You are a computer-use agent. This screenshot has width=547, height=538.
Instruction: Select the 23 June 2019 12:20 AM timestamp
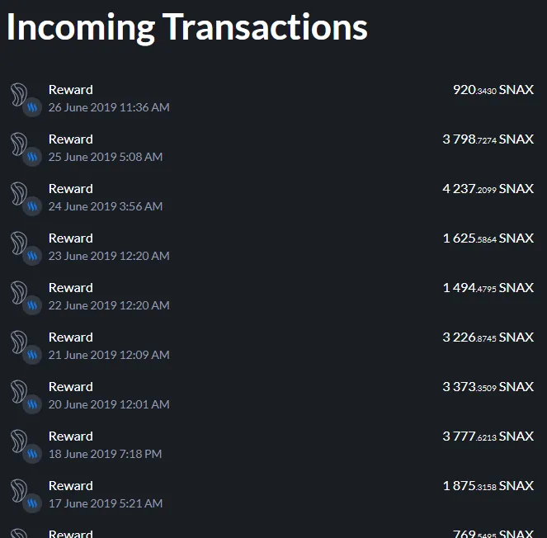[109, 256]
